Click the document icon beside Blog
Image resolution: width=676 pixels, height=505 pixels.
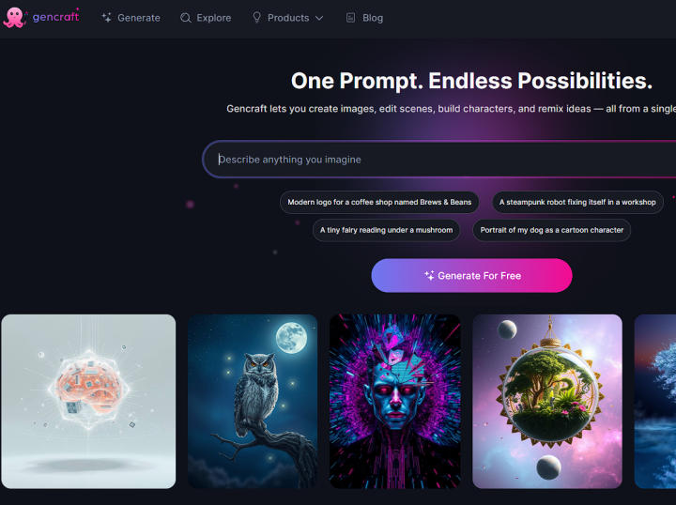(350, 18)
